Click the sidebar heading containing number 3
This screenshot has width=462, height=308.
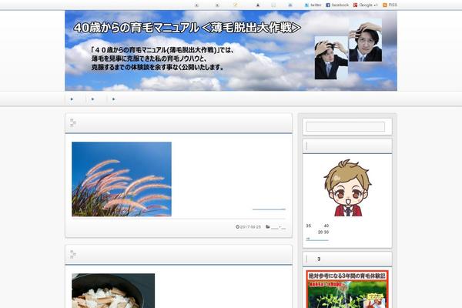[x=347, y=259]
